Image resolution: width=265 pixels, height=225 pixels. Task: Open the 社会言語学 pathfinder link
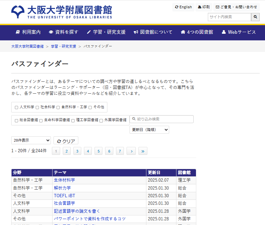(x=64, y=203)
